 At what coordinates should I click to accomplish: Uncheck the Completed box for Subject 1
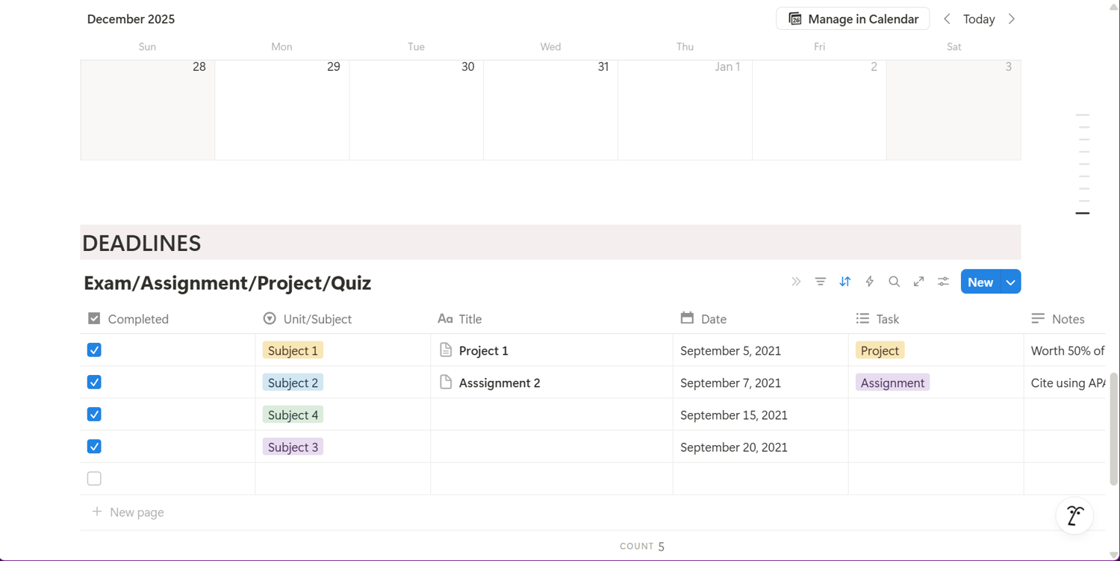[x=94, y=350]
